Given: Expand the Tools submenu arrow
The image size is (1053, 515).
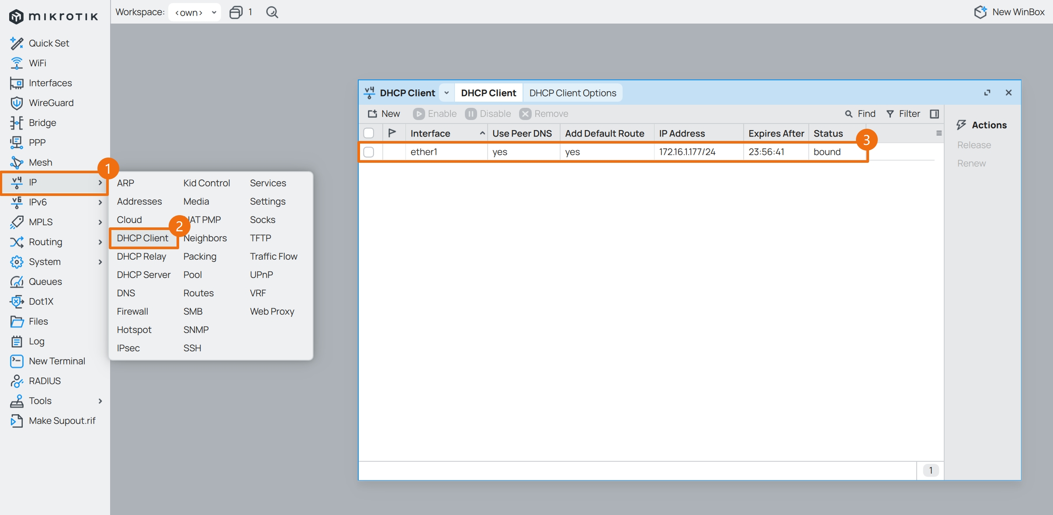Looking at the screenshot, I should (100, 401).
